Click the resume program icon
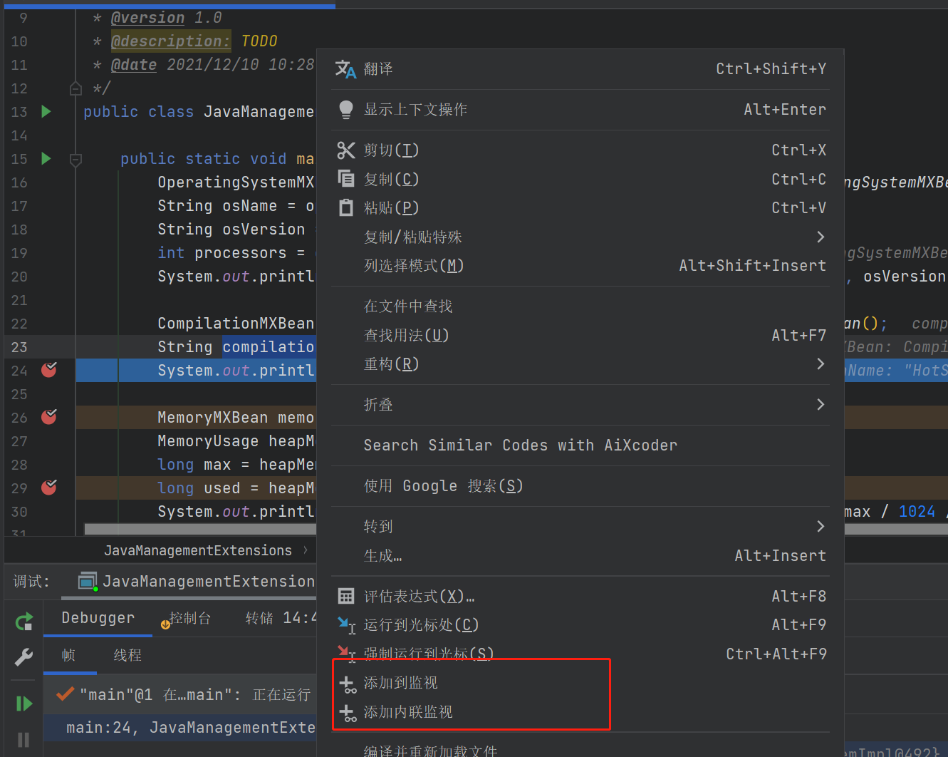The image size is (948, 757). point(24,704)
